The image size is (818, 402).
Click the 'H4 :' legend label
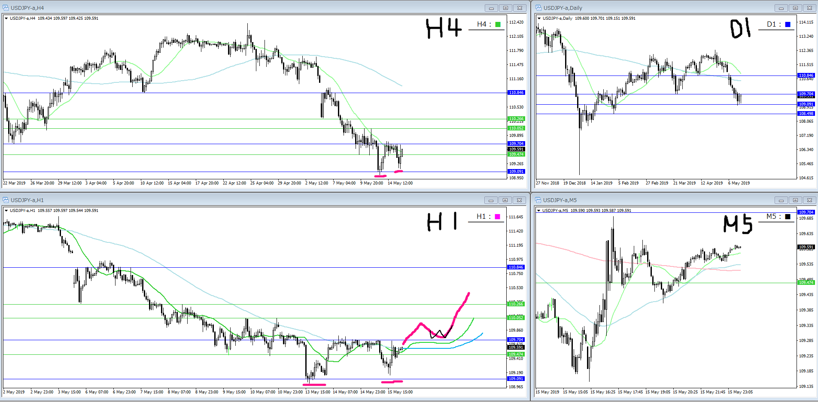484,24
